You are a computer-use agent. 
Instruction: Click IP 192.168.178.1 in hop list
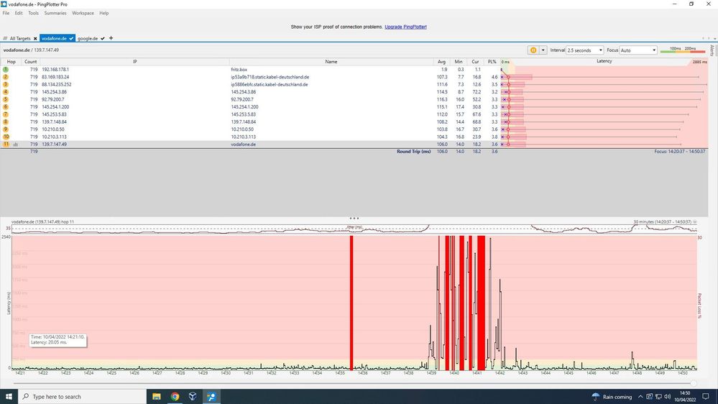pos(55,70)
